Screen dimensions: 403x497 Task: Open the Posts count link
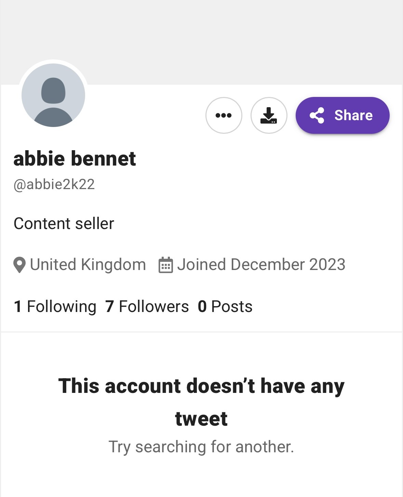tap(231, 307)
